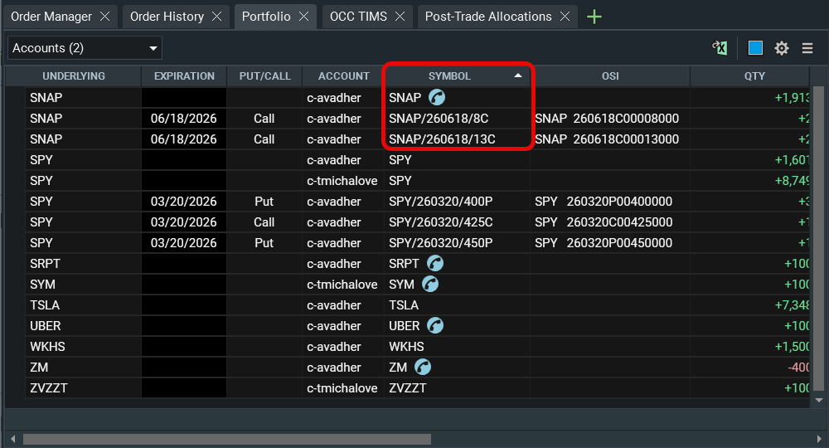The width and height of the screenshot is (829, 448).
Task: Close the Order History tab
Action: [217, 17]
